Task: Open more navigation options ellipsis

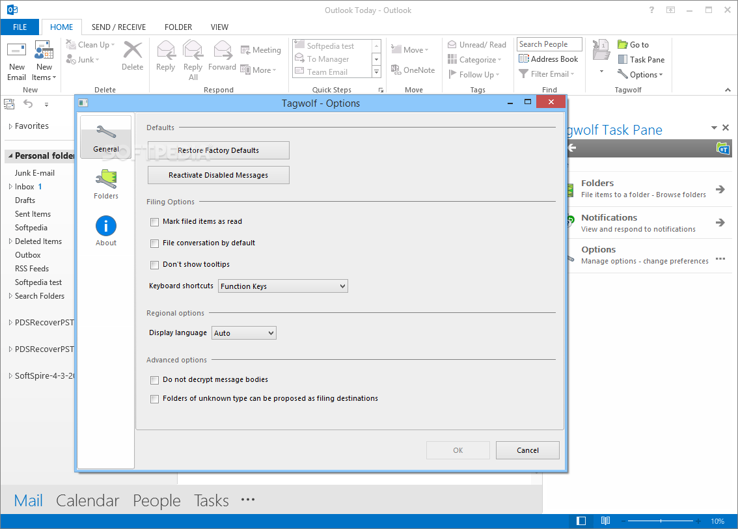Action: (x=248, y=500)
